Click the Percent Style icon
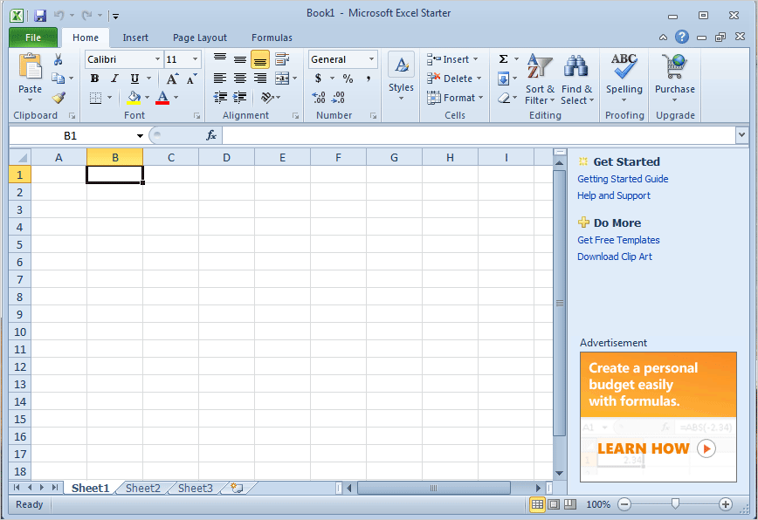Viewport: 758px width, 520px height. coord(348,79)
